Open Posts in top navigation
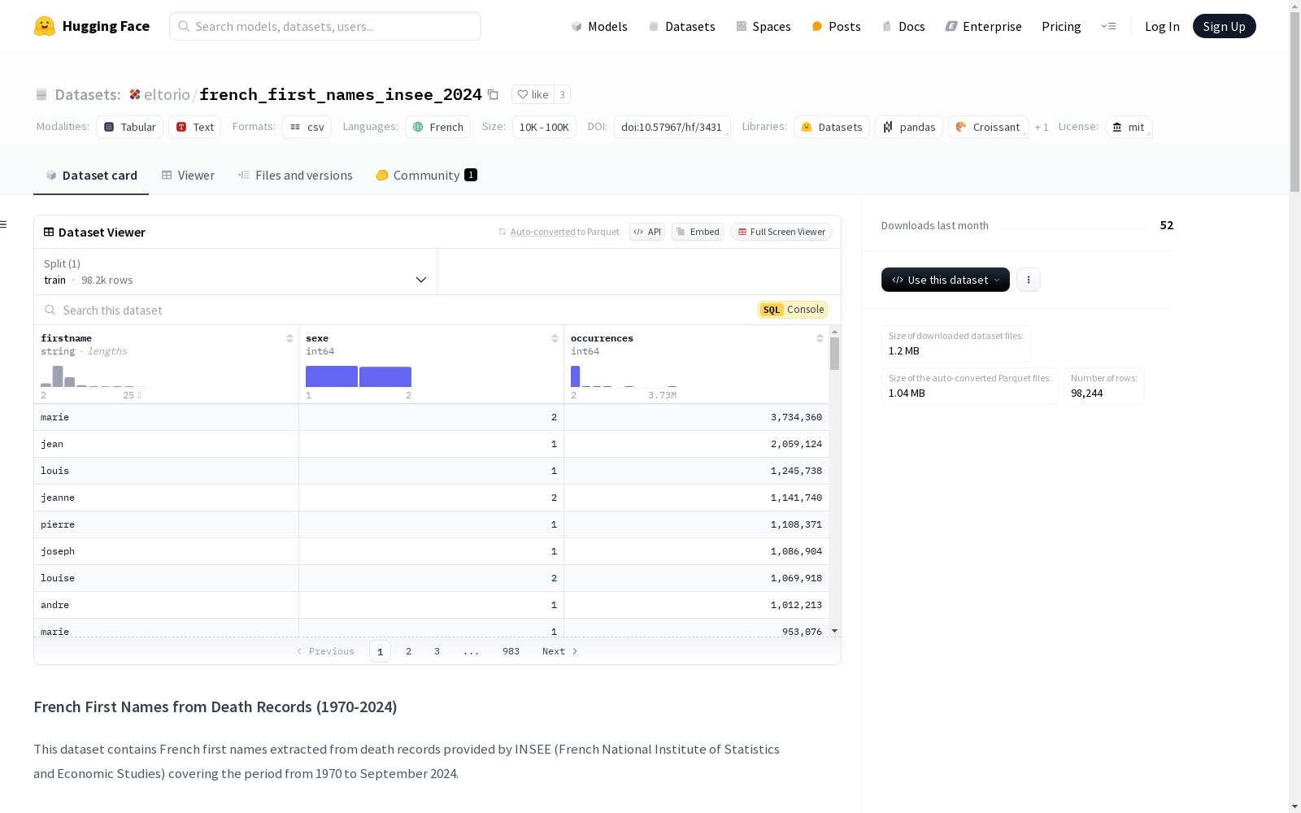 click(837, 26)
